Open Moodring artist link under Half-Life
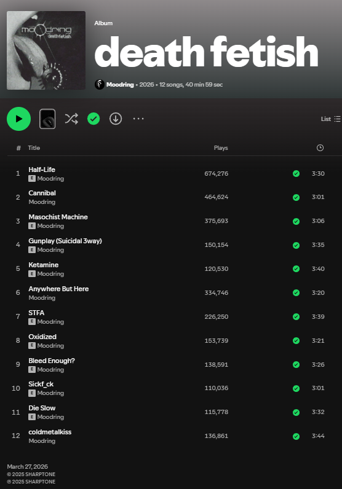The height and width of the screenshot is (489, 342). pos(50,179)
